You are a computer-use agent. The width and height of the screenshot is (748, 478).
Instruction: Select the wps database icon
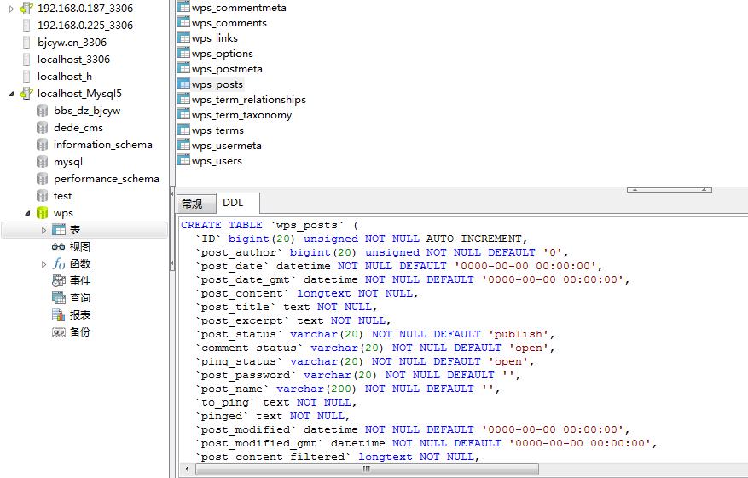[42, 212]
